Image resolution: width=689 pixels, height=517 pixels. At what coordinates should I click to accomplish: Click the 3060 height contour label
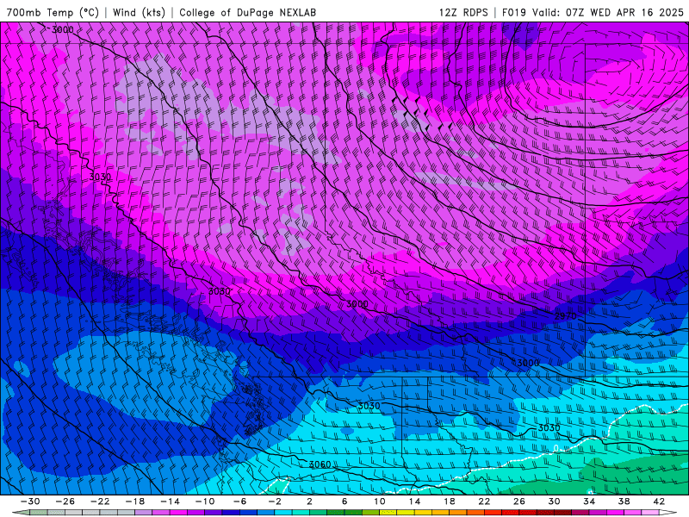pyautogui.click(x=320, y=464)
